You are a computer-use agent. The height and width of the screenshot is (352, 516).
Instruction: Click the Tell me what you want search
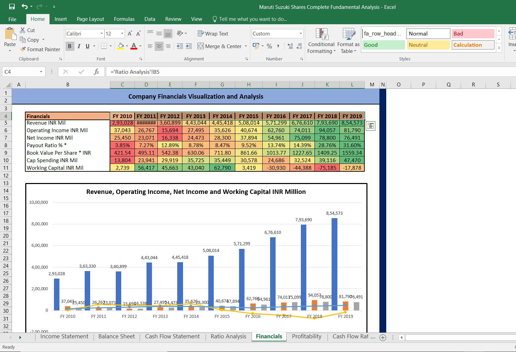[250, 19]
